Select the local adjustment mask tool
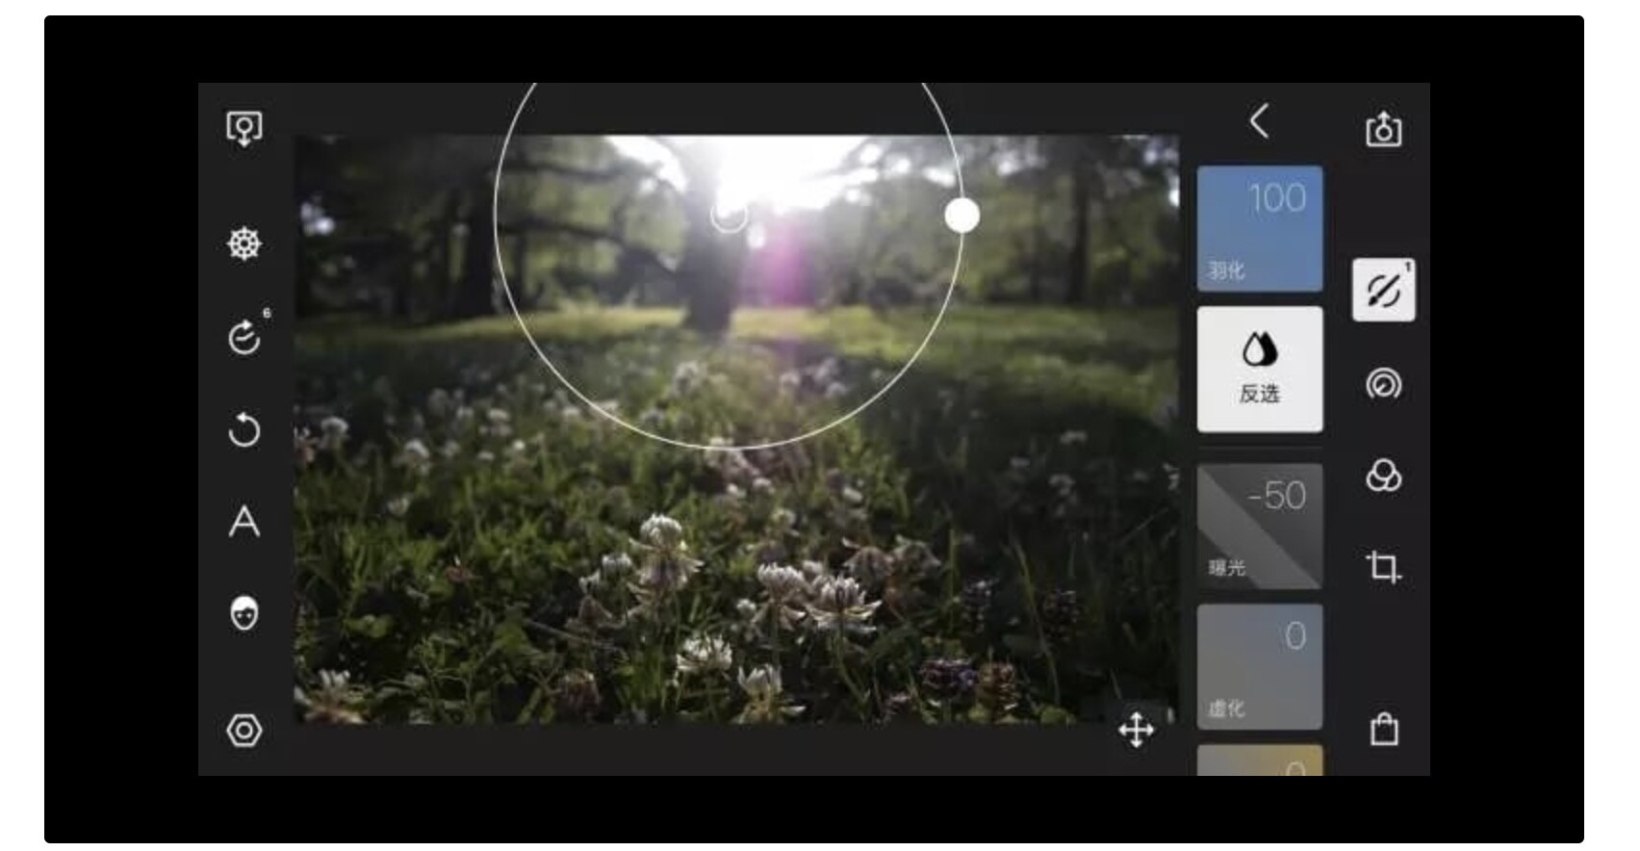The height and width of the screenshot is (851, 1640). 1383,290
